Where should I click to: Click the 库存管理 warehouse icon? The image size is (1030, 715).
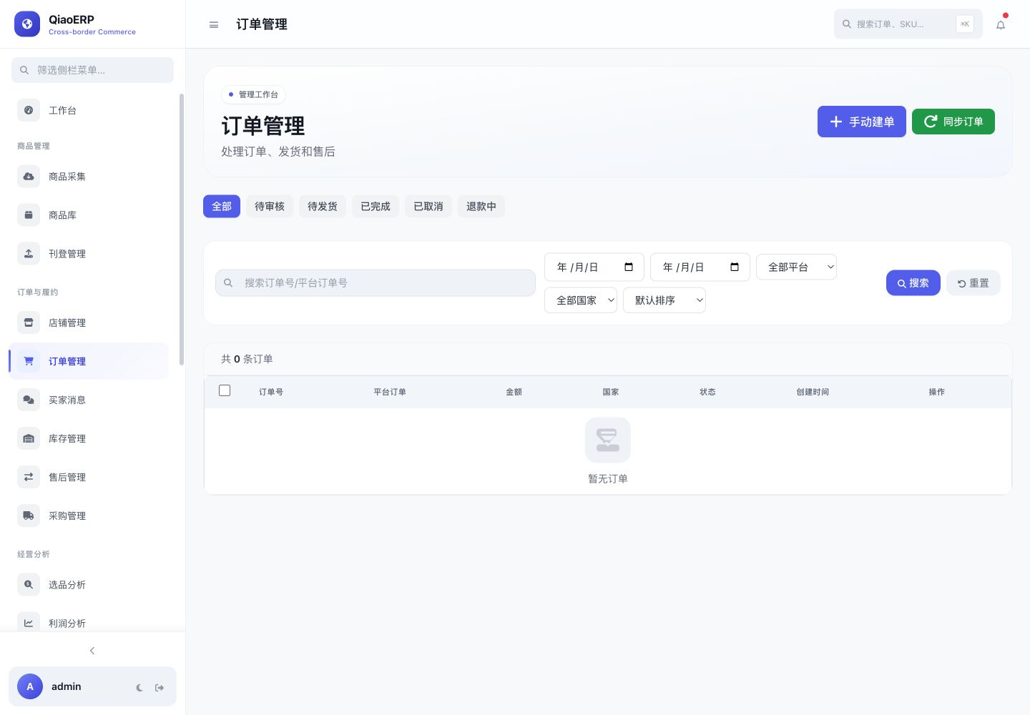coord(29,438)
